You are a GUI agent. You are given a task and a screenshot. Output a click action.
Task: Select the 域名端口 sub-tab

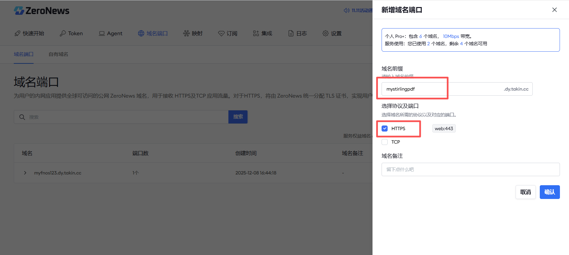[24, 54]
